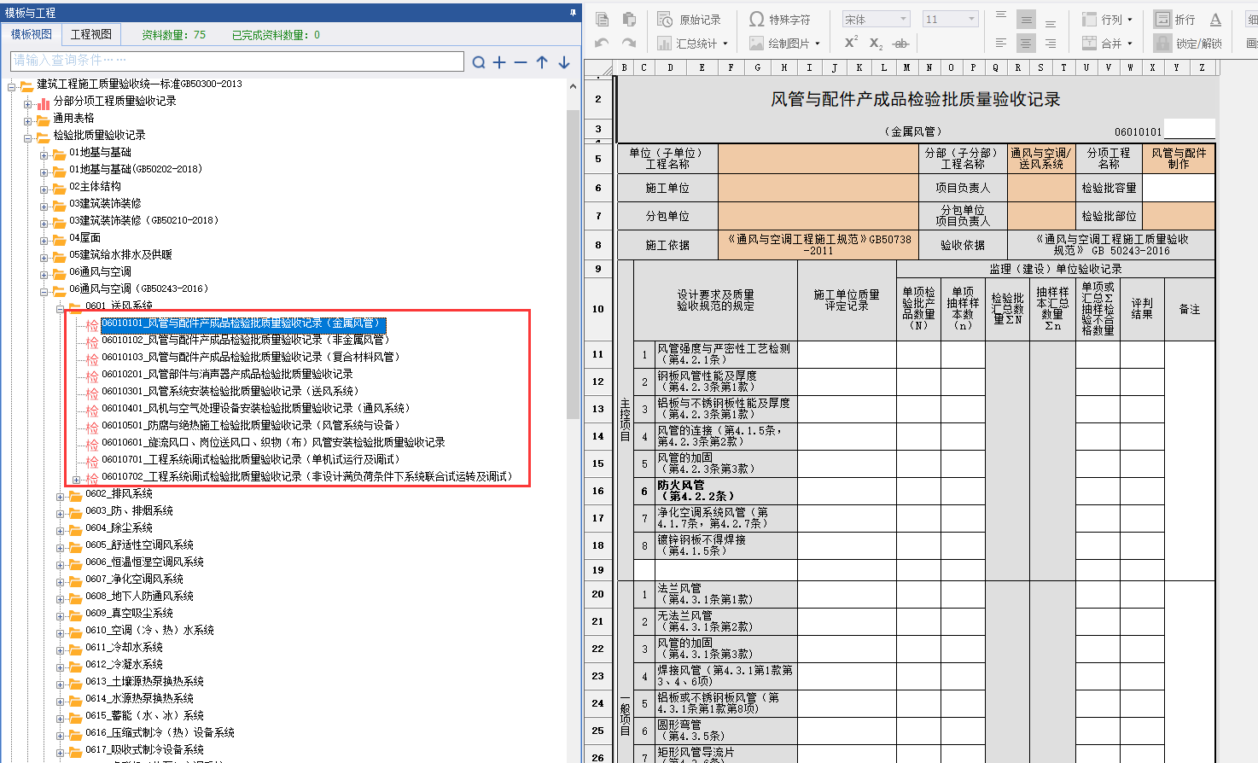This screenshot has height=763, width=1258.
Task: Click the undo arrow icon
Action: 602,44
